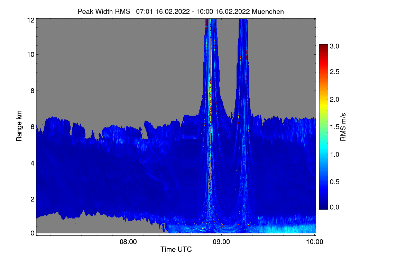Click the 09:00 time tick label
Viewport: 415px width, 277px height.
[221, 242]
